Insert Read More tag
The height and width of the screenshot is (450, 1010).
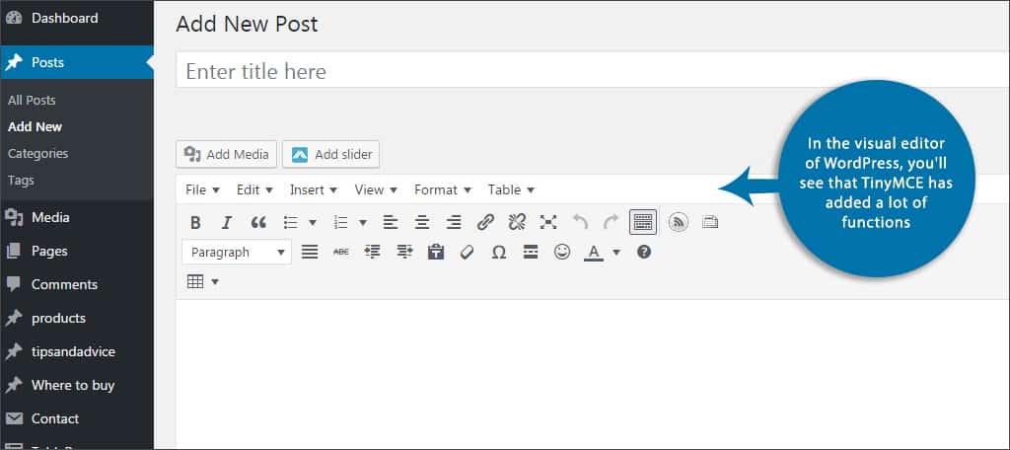tap(531, 253)
